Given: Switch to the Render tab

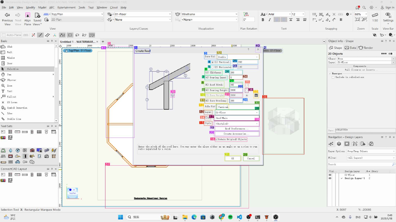Looking at the screenshot, I should click(366, 48).
